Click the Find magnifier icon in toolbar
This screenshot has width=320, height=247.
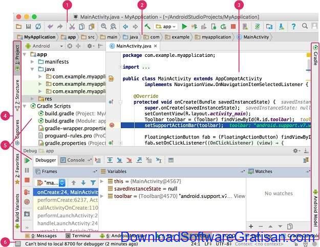(103, 26)
